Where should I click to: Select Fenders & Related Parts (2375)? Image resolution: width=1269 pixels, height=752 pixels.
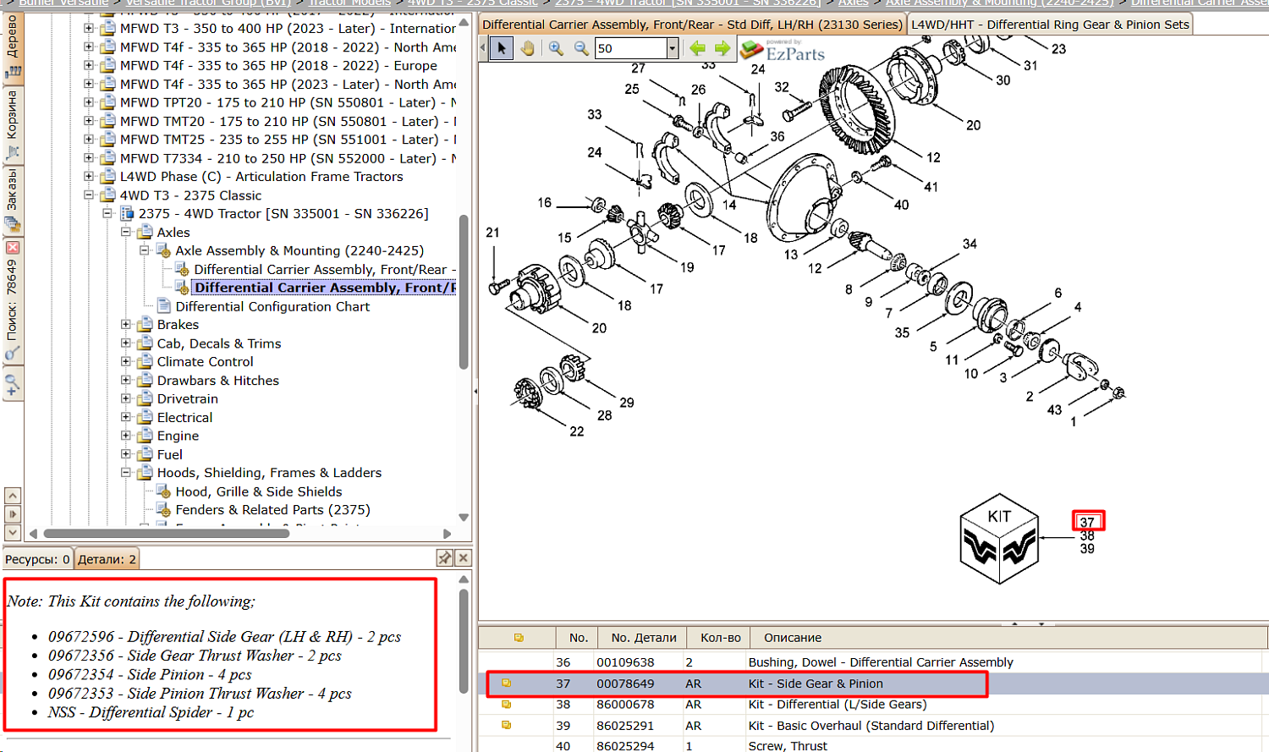pyautogui.click(x=272, y=510)
